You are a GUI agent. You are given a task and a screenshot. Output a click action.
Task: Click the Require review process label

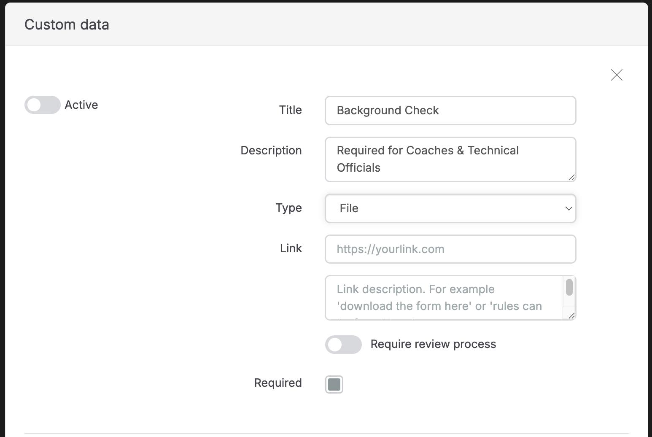point(433,344)
